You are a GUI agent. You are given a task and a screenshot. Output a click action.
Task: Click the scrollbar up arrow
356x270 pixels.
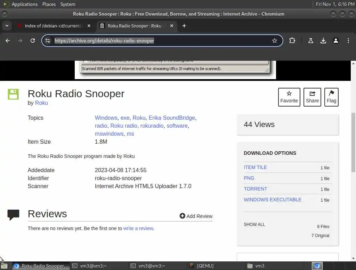353,64
